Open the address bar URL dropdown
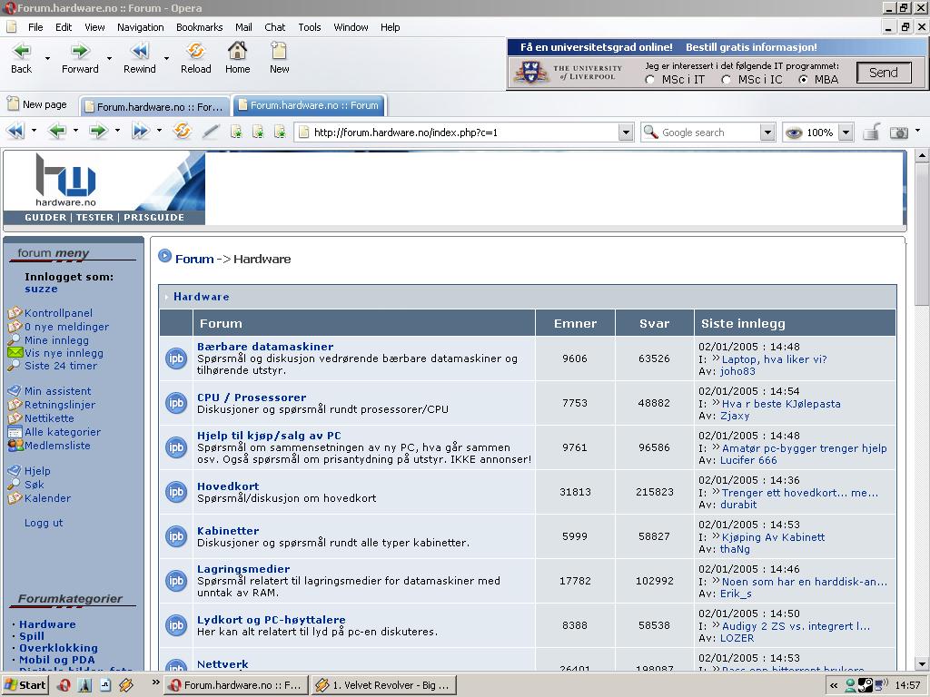930x697 pixels. [x=626, y=133]
